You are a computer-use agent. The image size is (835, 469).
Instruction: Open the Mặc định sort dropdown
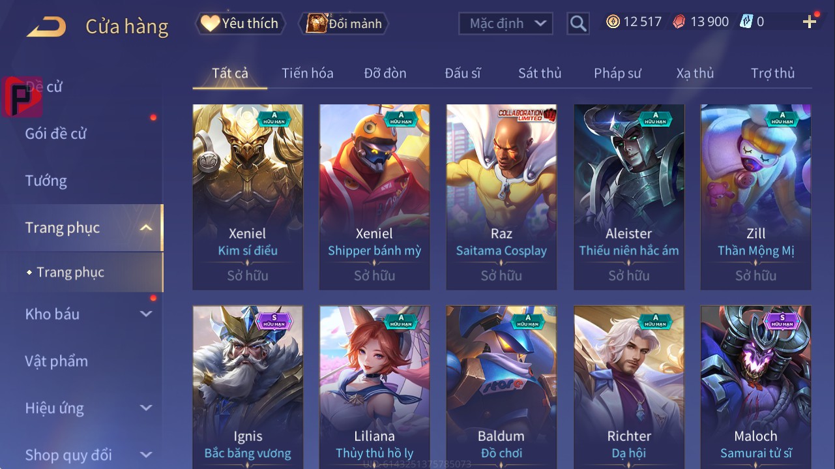[506, 23]
